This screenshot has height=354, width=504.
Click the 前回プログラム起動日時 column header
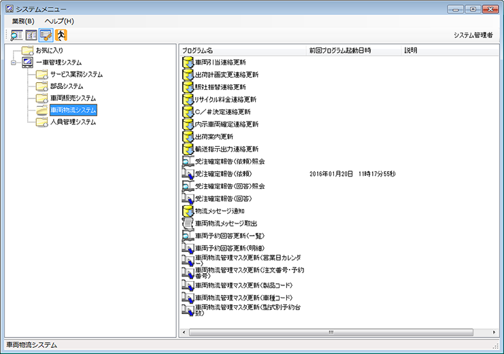point(342,50)
